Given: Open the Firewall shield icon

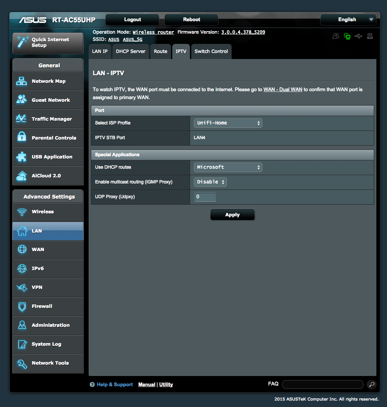Looking at the screenshot, I should coord(22,306).
